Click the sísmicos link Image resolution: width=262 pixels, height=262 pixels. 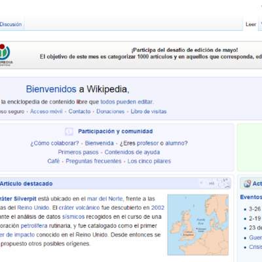tap(73, 217)
